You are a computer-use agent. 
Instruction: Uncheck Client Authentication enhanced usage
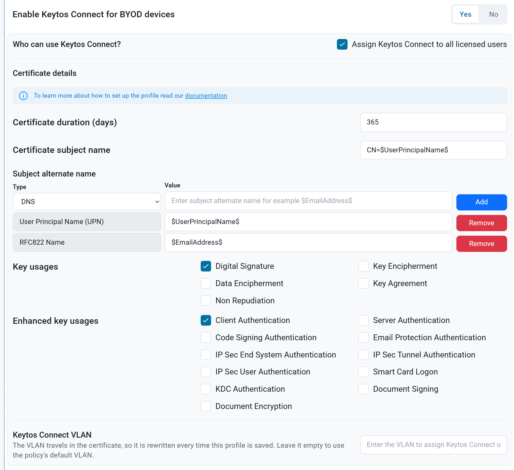(206, 320)
